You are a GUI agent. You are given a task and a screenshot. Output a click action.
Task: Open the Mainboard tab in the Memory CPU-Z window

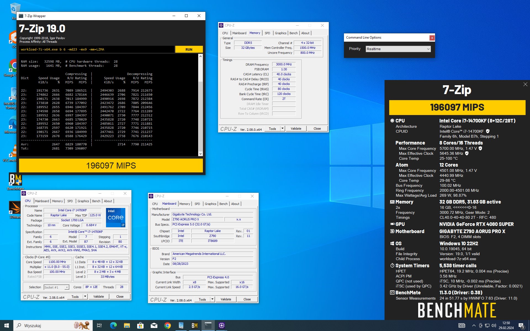239,33
